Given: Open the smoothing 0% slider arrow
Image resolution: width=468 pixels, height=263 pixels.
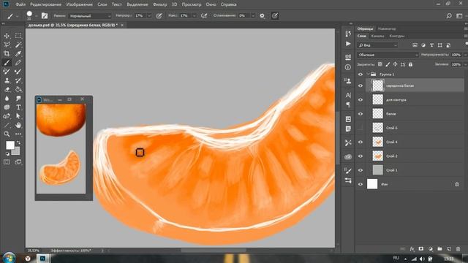Looking at the screenshot, I should click(253, 16).
